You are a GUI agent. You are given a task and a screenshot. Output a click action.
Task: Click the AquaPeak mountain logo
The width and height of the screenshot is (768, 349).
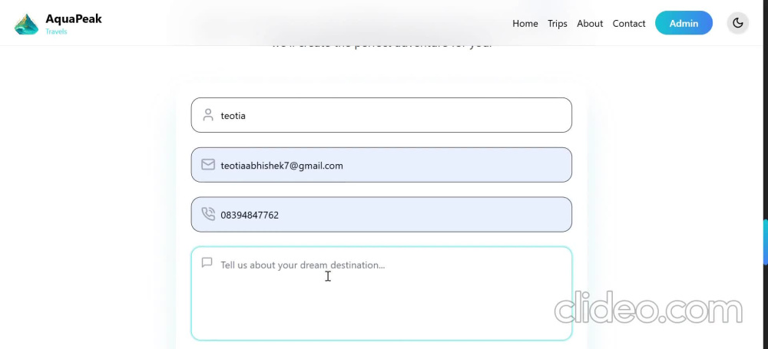pos(26,24)
